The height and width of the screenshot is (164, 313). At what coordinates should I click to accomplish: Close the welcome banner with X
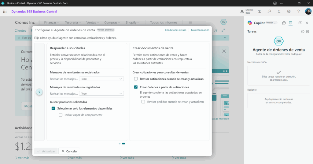(224, 51)
